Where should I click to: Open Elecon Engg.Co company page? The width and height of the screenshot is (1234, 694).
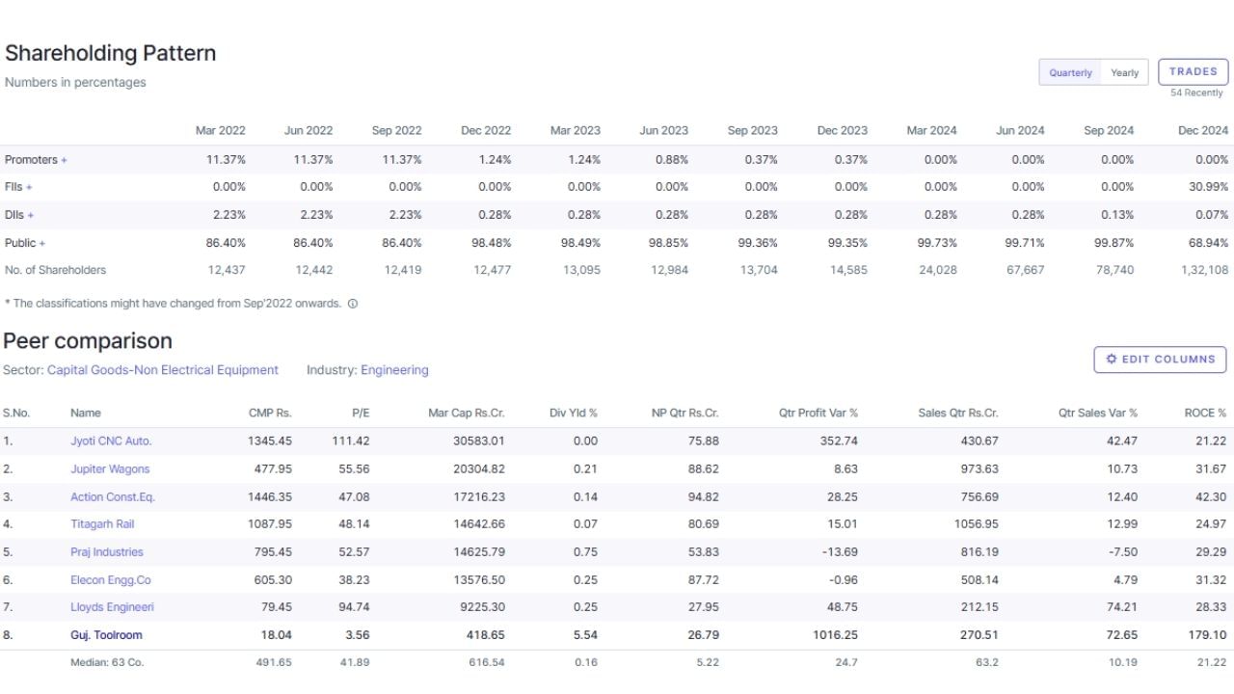[111, 580]
